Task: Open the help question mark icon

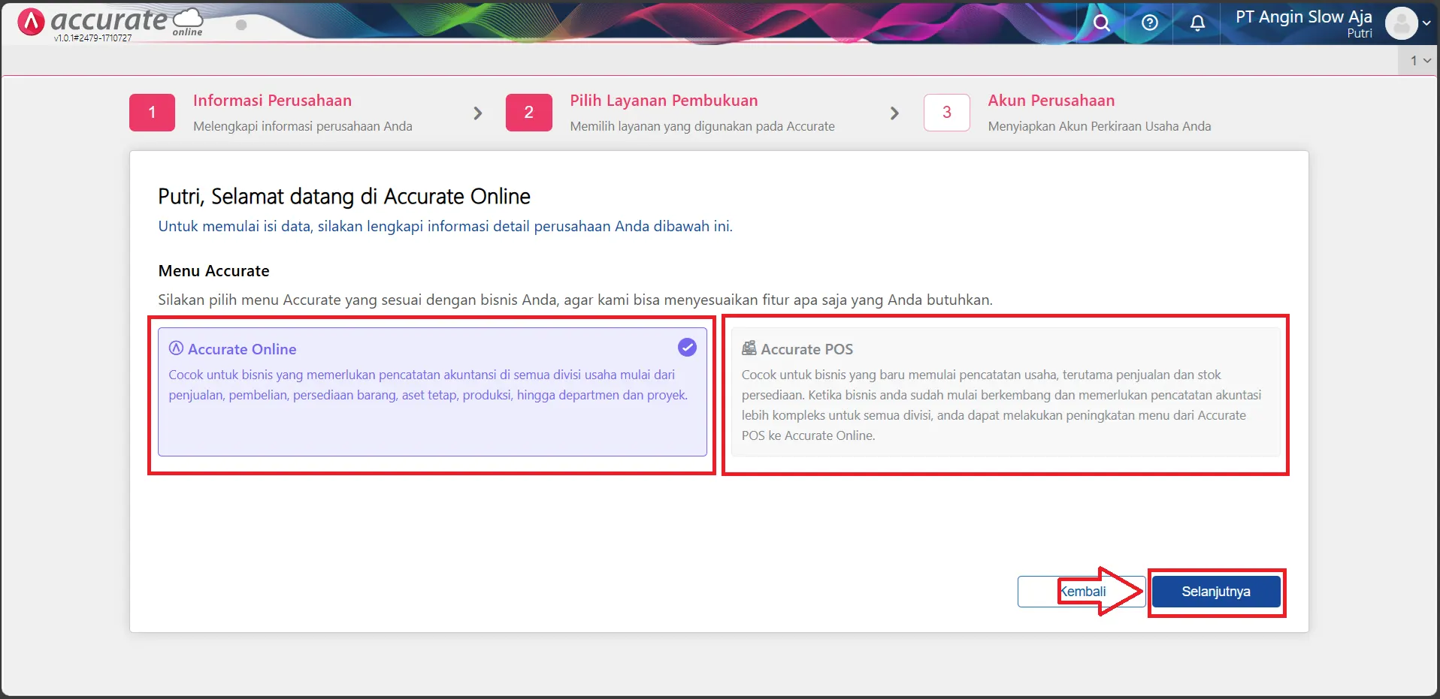Action: pos(1149,23)
